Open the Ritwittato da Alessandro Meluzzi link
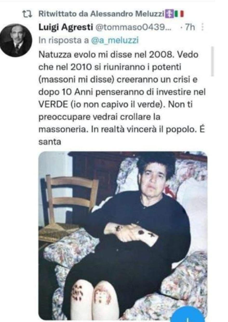Viewport: 228px width, 322px height. 101,14
